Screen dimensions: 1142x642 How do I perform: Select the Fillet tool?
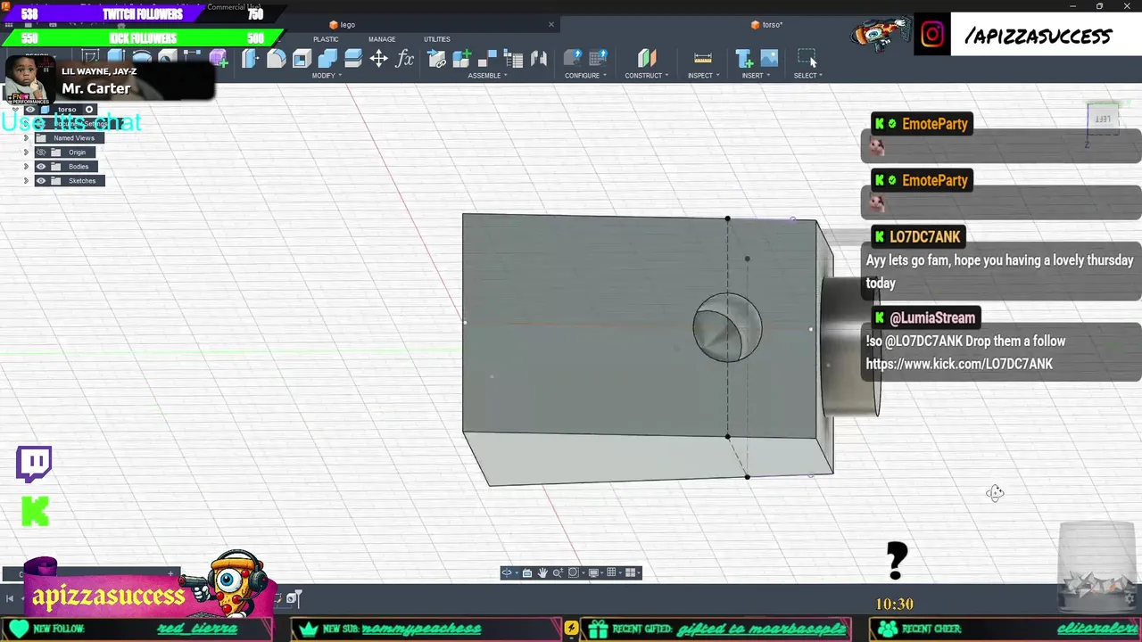coord(276,59)
